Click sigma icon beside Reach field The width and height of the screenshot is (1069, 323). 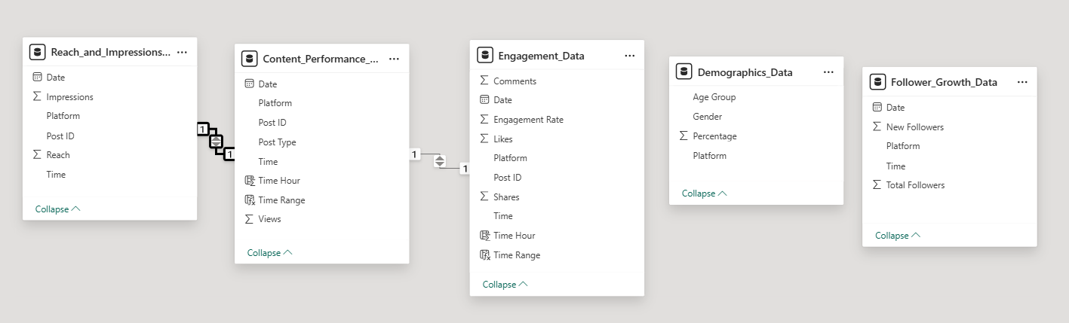pyautogui.click(x=37, y=154)
